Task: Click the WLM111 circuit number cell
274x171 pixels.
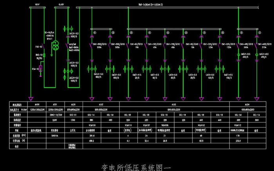Action: coord(128,125)
